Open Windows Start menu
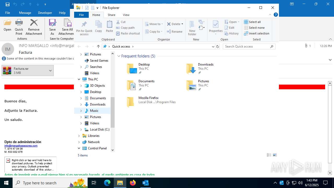Viewport: 334px width, 188px height. click(6, 183)
